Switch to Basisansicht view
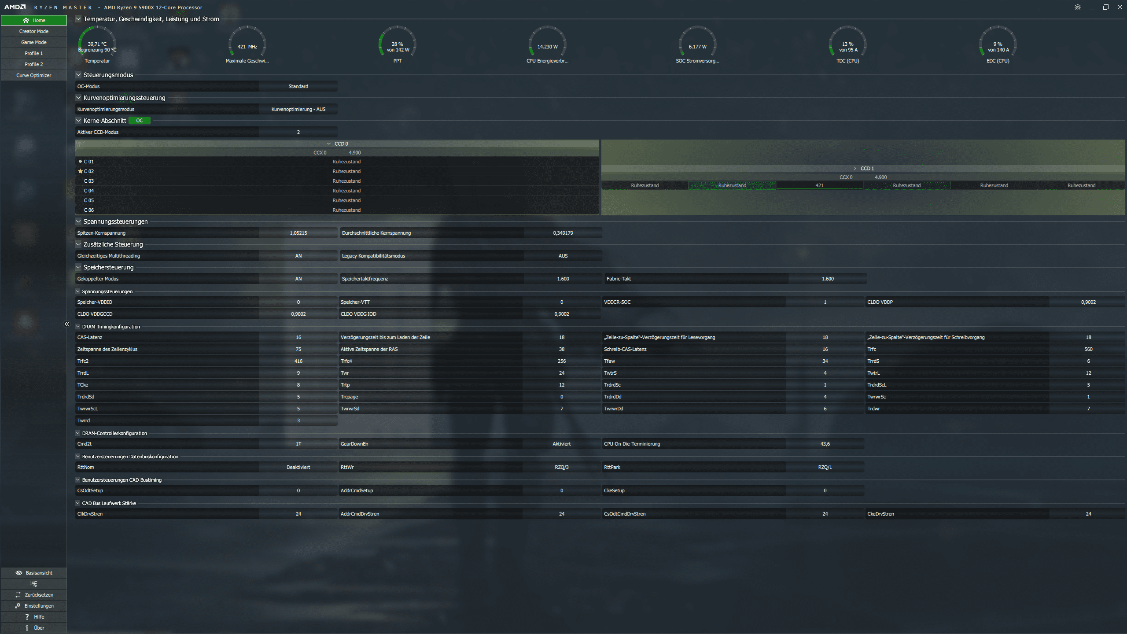The image size is (1127, 634). (x=34, y=573)
